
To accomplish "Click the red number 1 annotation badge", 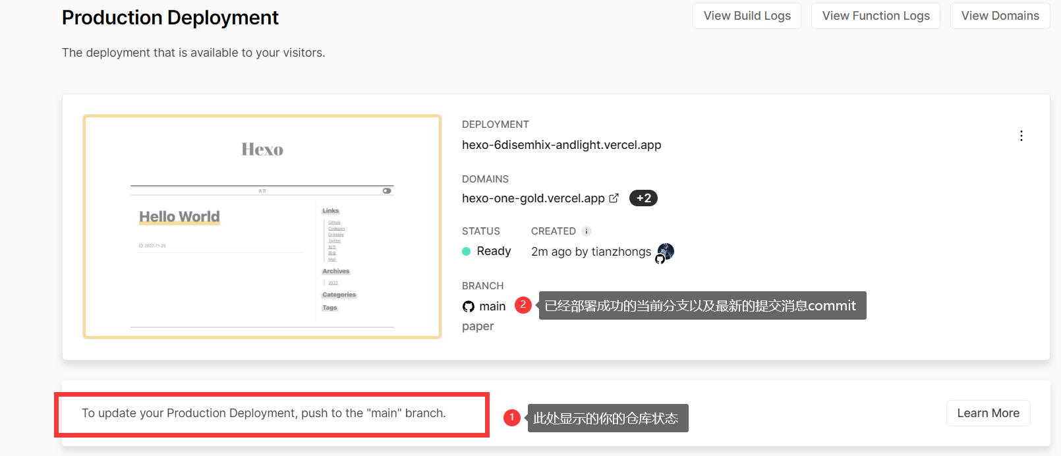I will click(x=512, y=418).
